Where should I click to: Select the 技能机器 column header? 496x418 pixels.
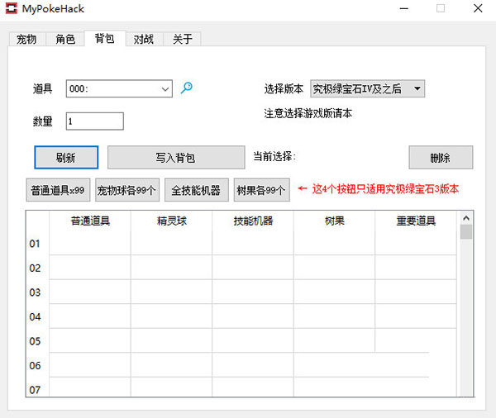253,221
